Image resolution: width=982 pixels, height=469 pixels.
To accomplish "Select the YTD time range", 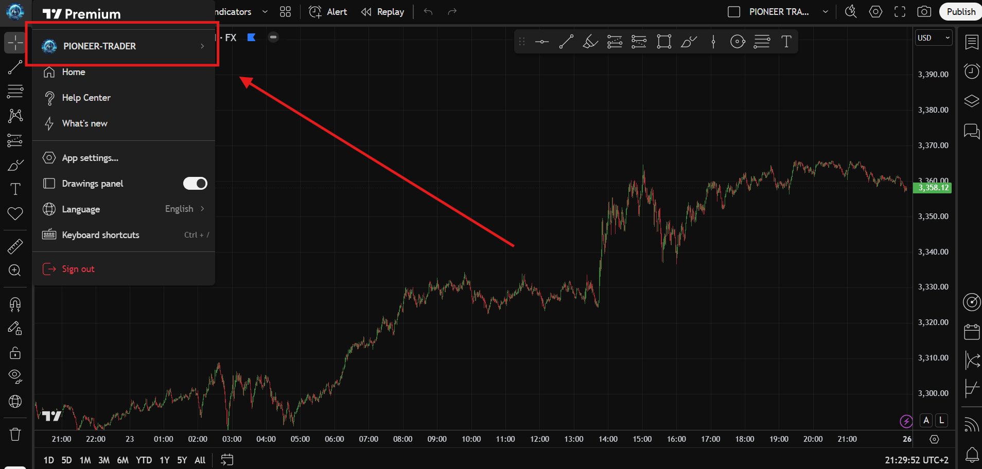I will click(x=144, y=460).
